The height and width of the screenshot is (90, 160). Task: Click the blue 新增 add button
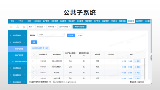pos(34,42)
